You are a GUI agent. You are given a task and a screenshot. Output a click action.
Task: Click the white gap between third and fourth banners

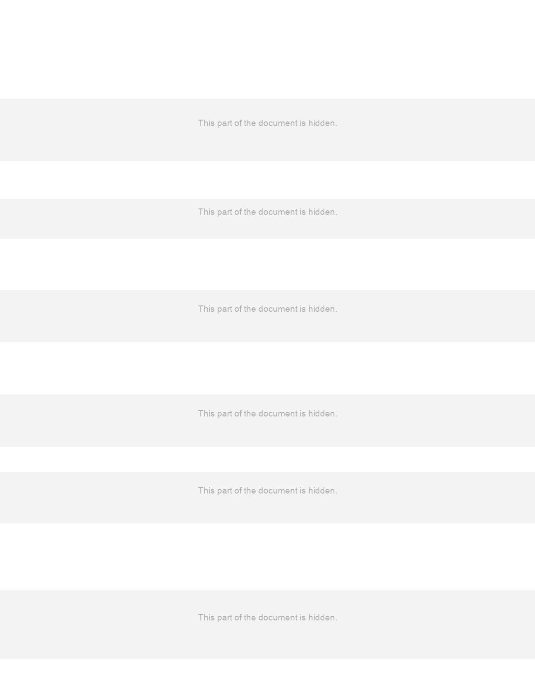267,368
